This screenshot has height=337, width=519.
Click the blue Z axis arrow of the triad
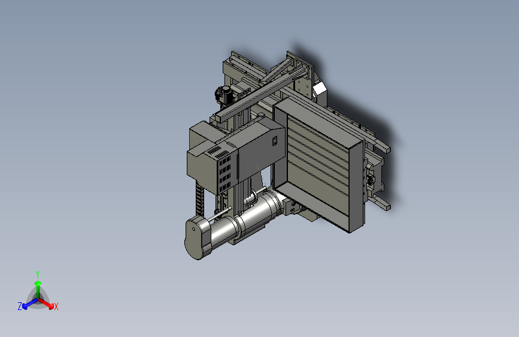coord(31,303)
